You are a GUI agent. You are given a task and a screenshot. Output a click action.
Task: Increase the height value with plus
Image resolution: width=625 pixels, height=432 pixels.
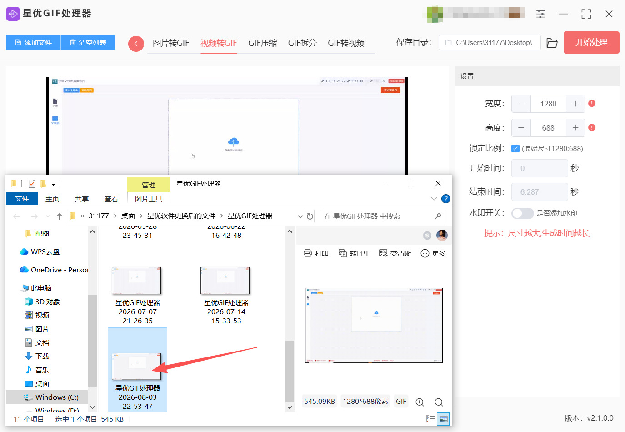click(x=575, y=128)
